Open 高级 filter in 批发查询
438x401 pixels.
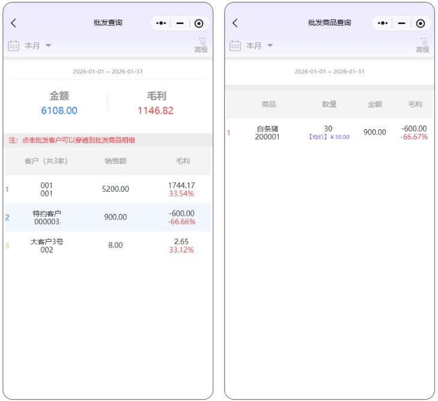coord(201,46)
